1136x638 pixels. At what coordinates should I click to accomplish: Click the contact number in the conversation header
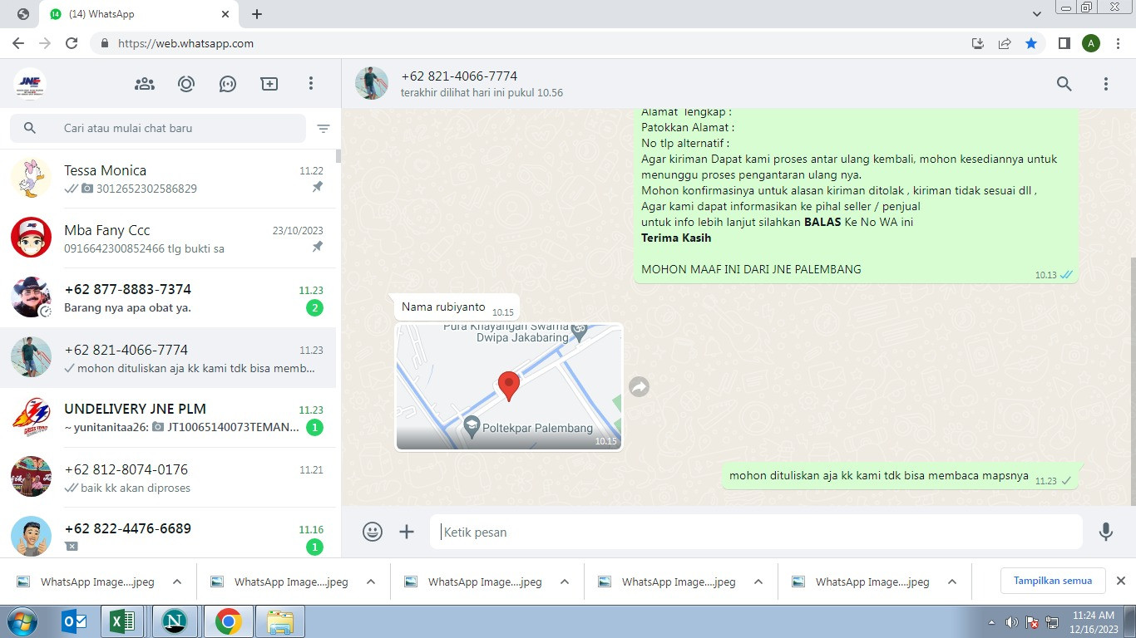[x=459, y=76]
